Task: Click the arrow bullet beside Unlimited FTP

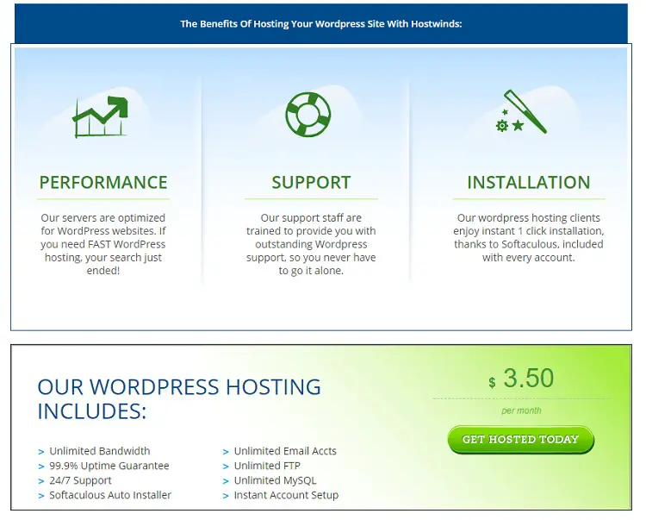Action: click(226, 467)
